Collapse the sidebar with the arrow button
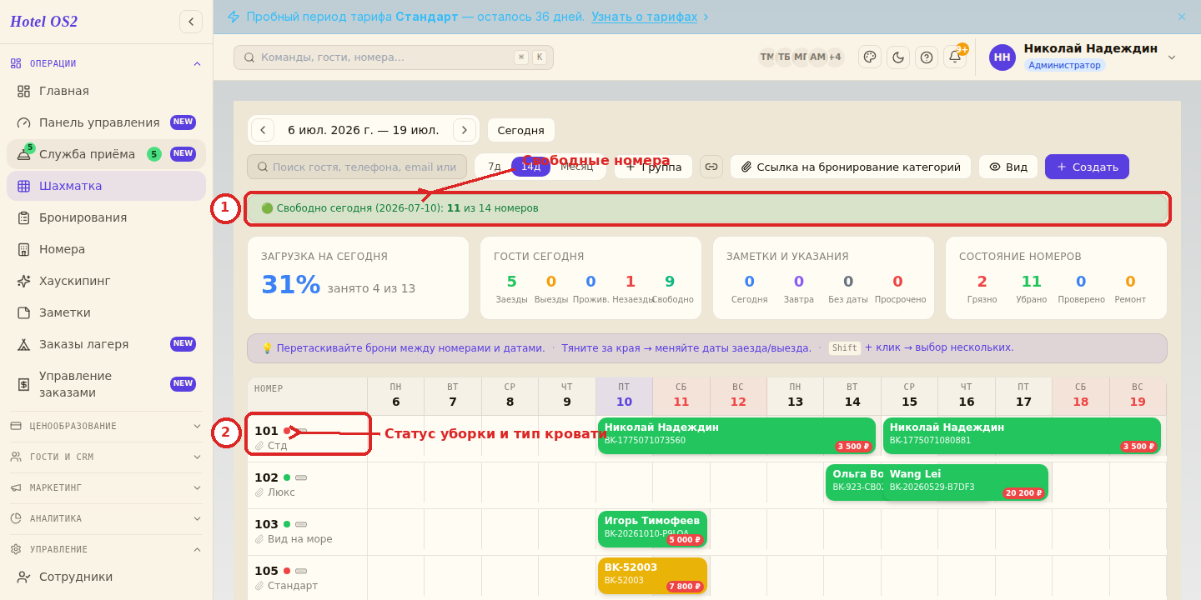1201x600 pixels. point(191,22)
